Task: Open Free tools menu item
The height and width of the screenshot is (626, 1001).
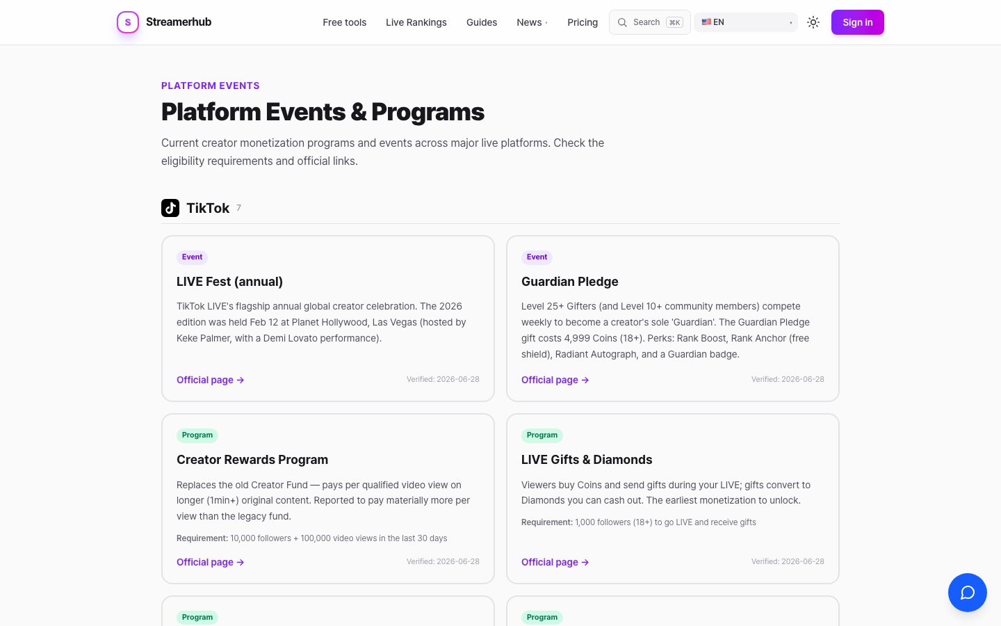Action: 345,22
